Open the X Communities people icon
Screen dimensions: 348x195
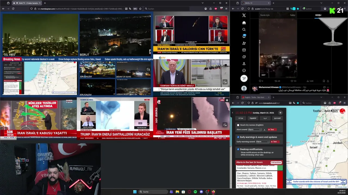[x=244, y=43]
